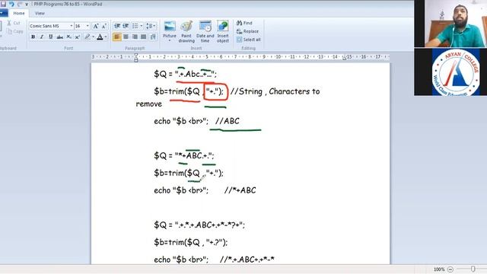The width and height of the screenshot is (487, 274).
Task: Insert a Paint drawing
Action: point(186,31)
